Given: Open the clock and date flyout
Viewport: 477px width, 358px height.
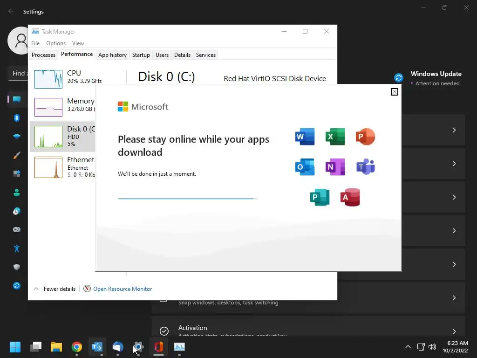Looking at the screenshot, I should tap(455, 347).
